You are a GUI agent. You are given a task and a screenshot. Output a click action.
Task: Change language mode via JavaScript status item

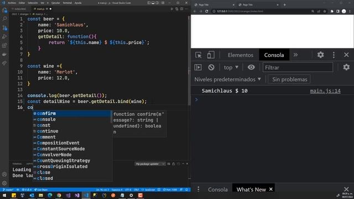(150, 190)
